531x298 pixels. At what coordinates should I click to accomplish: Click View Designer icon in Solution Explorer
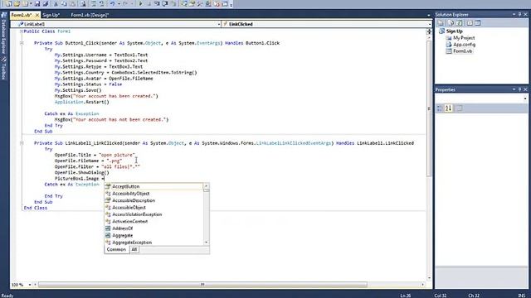click(478, 23)
